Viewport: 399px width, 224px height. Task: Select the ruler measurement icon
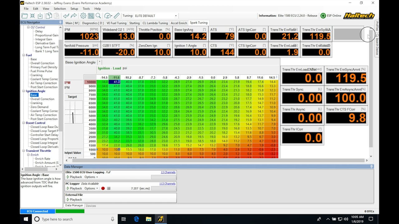116,16
